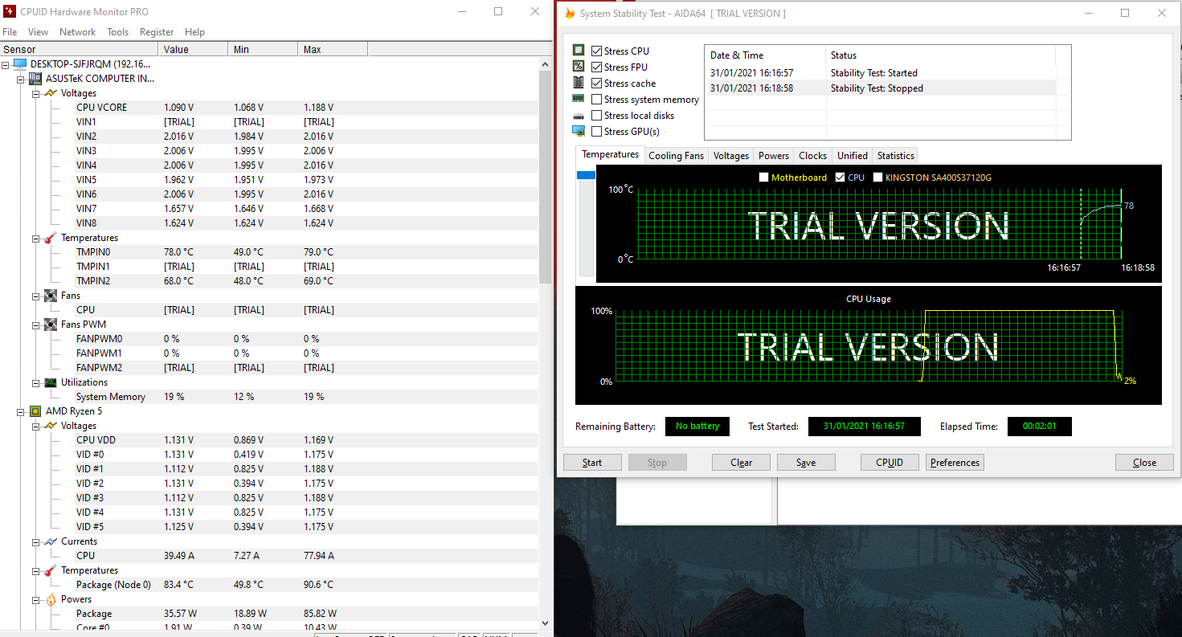Collapse the ASUSTeK Voltages branch

36,93
